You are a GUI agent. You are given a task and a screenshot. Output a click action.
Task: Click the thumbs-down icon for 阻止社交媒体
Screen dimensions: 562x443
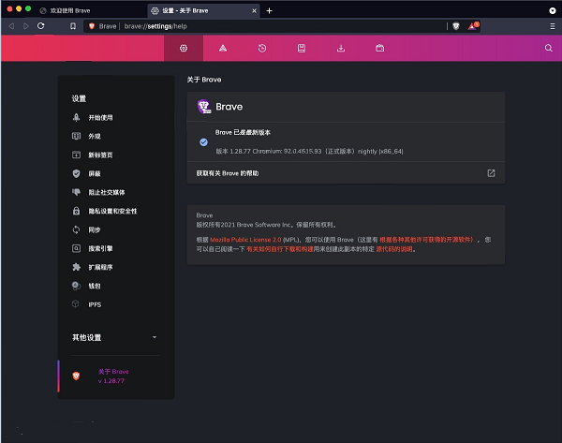pyautogui.click(x=77, y=192)
